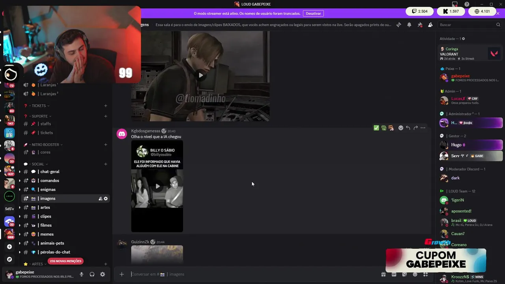
Task: Toggle the member list icon in the header
Action: (x=430, y=24)
